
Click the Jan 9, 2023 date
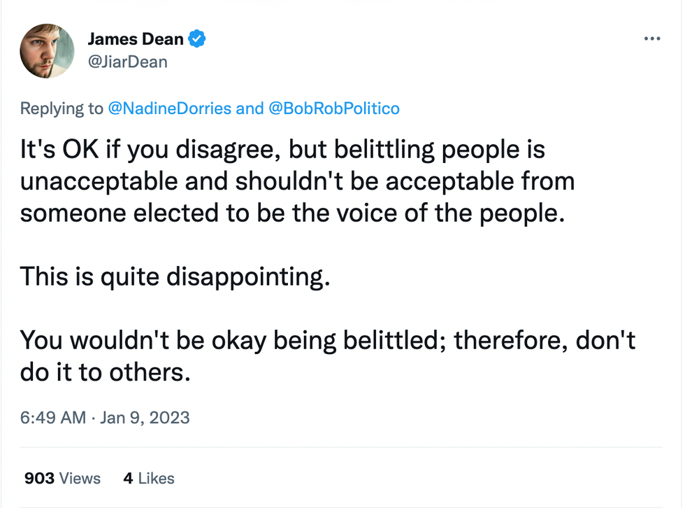tap(145, 417)
